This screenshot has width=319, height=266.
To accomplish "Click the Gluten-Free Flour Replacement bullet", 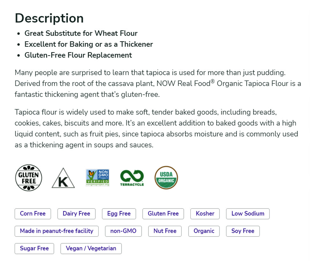I will click(78, 55).
